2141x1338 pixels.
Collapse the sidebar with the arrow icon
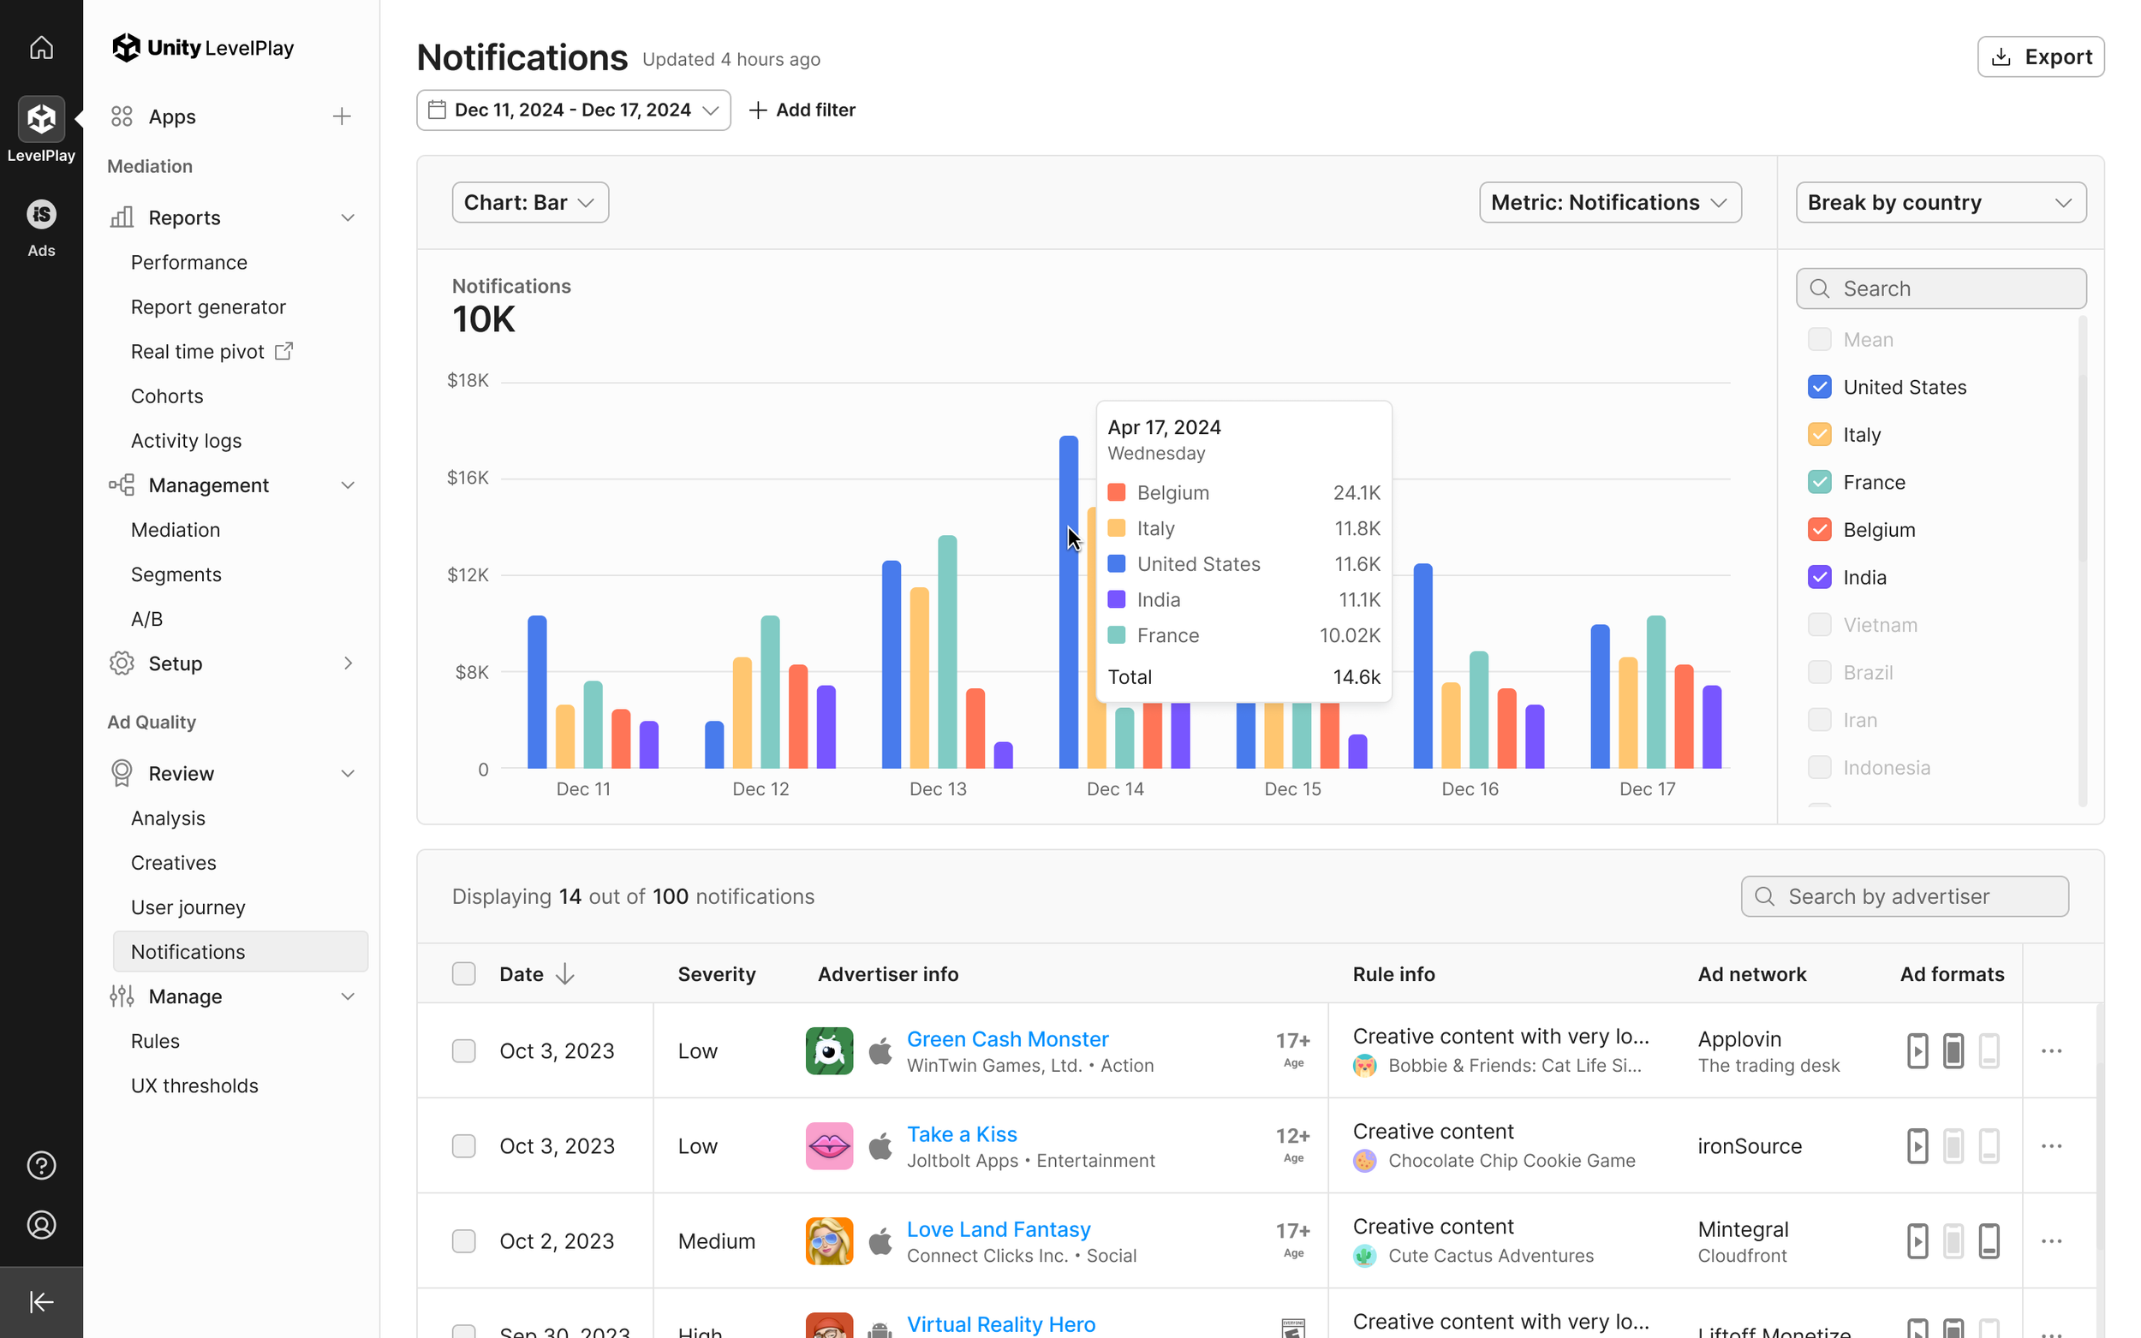pos(41,1302)
